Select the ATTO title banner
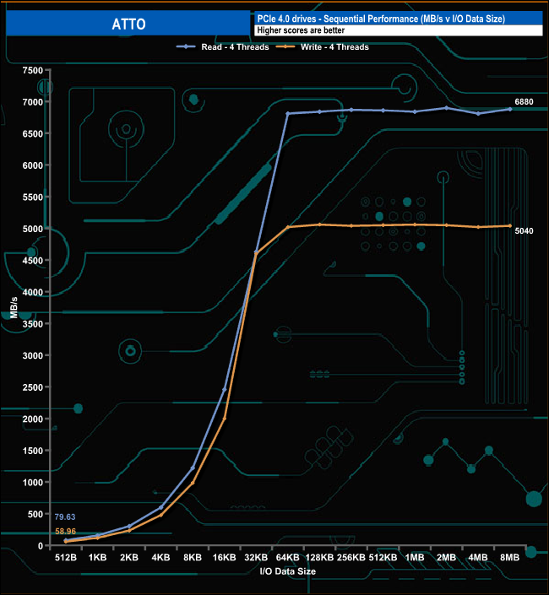Screen dimensions: 549x595 [127, 24]
